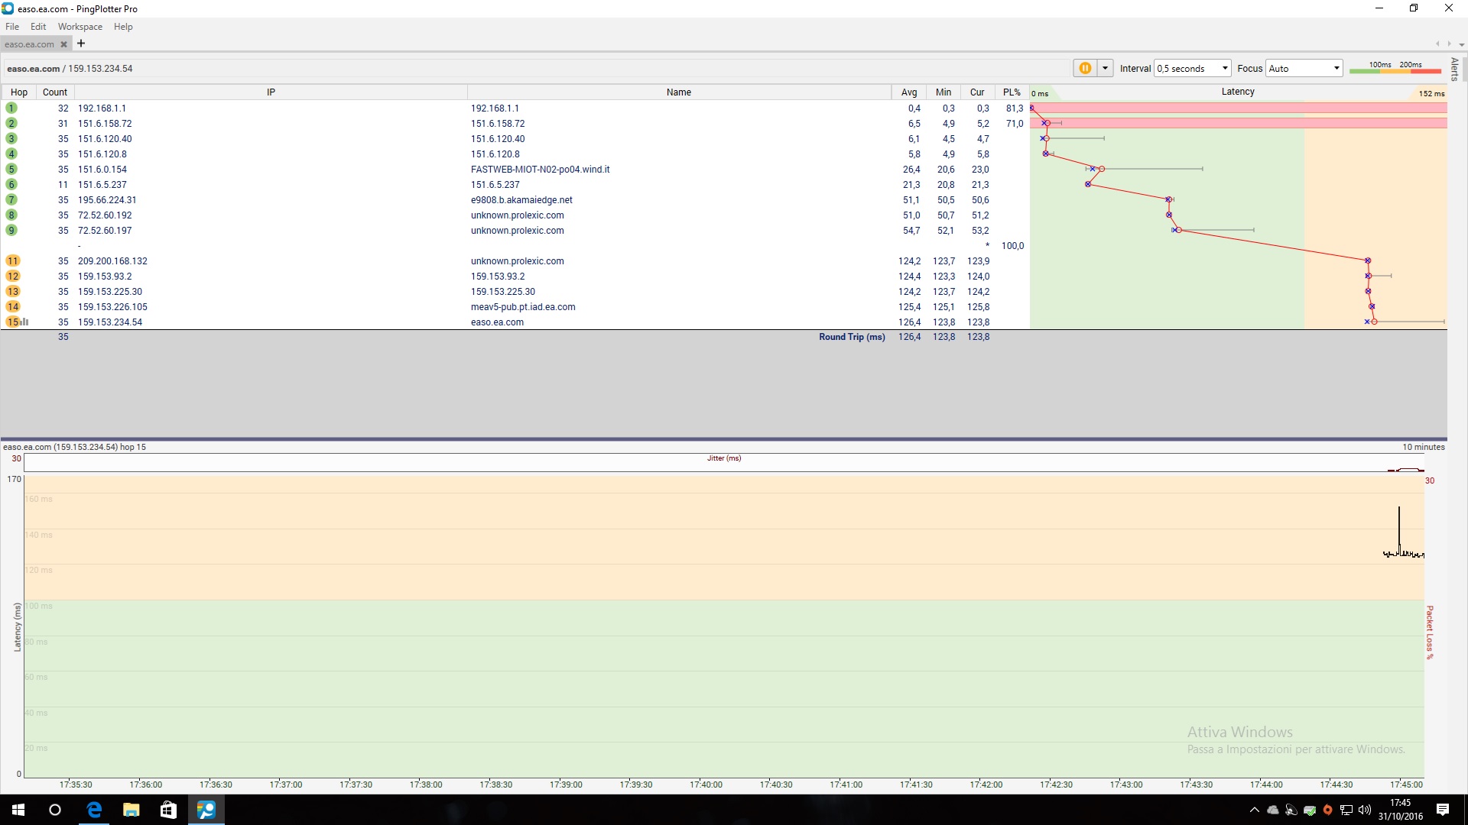Open the Help menu
This screenshot has width=1468, height=825.
click(123, 27)
